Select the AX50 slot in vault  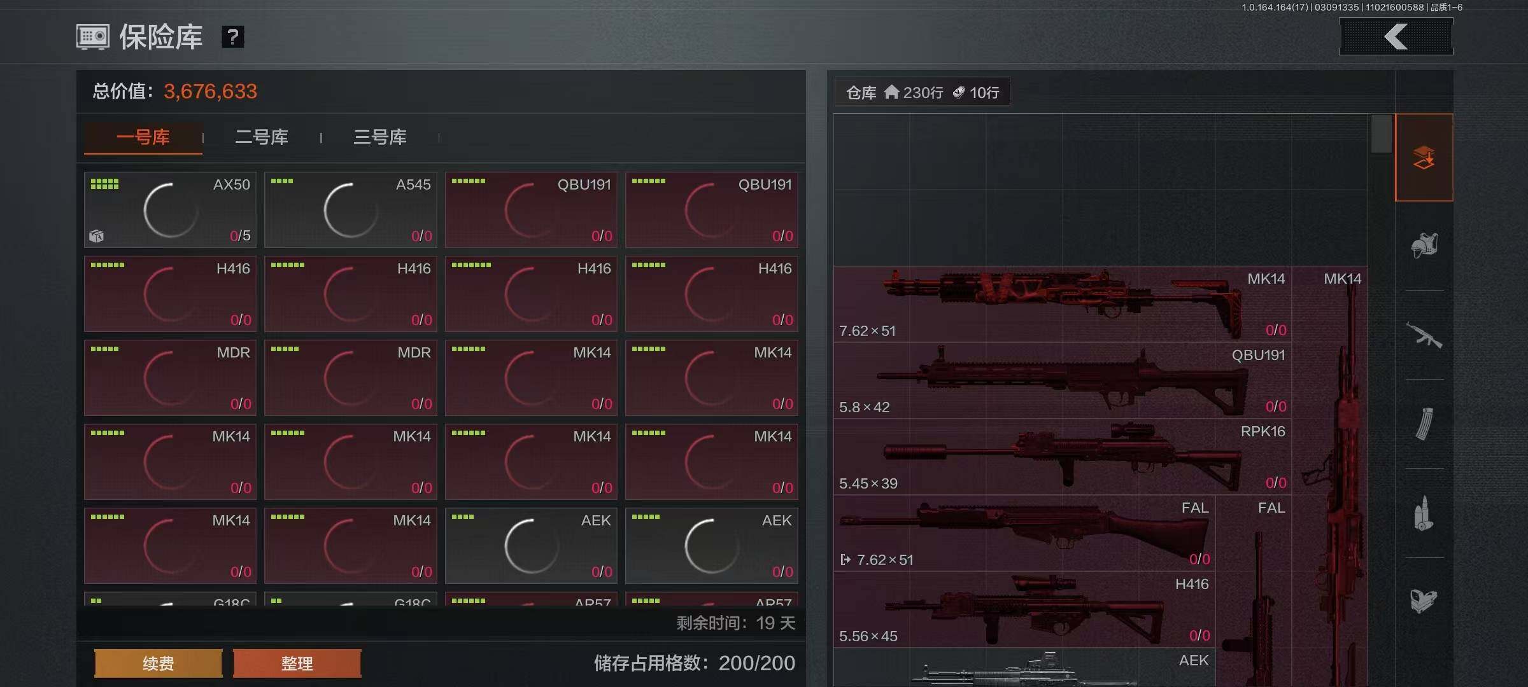coord(170,210)
